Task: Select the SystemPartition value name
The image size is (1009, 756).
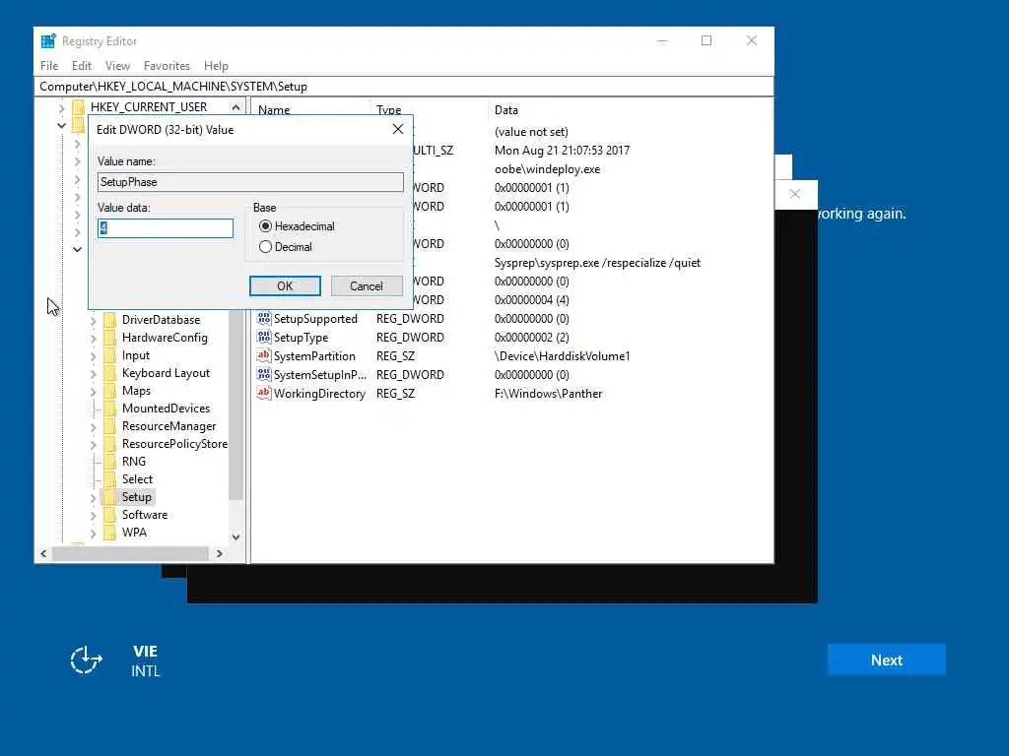Action: (314, 356)
